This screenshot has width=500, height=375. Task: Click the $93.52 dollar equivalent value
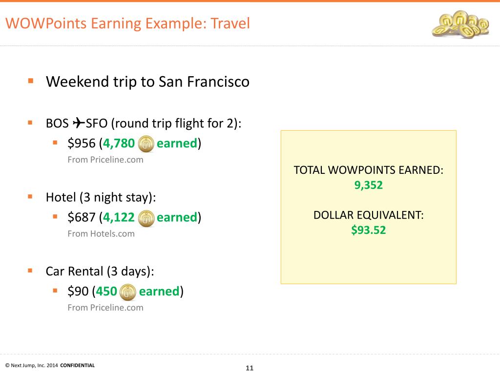click(368, 230)
